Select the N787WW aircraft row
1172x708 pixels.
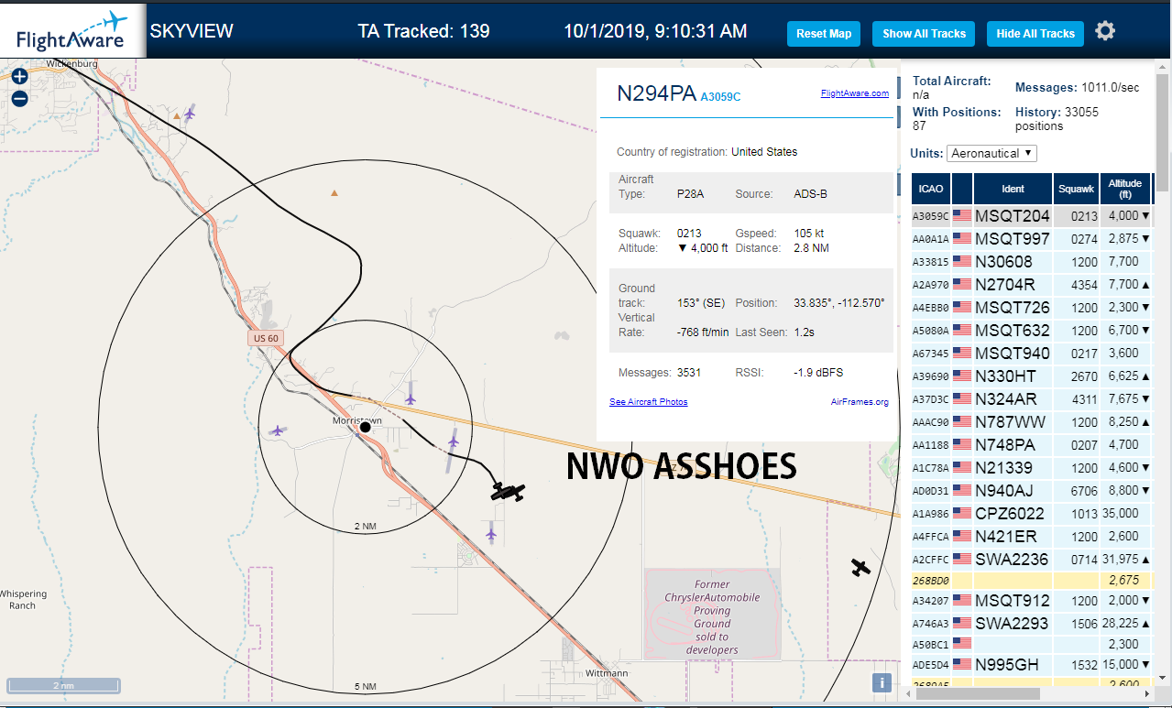[1031, 422]
